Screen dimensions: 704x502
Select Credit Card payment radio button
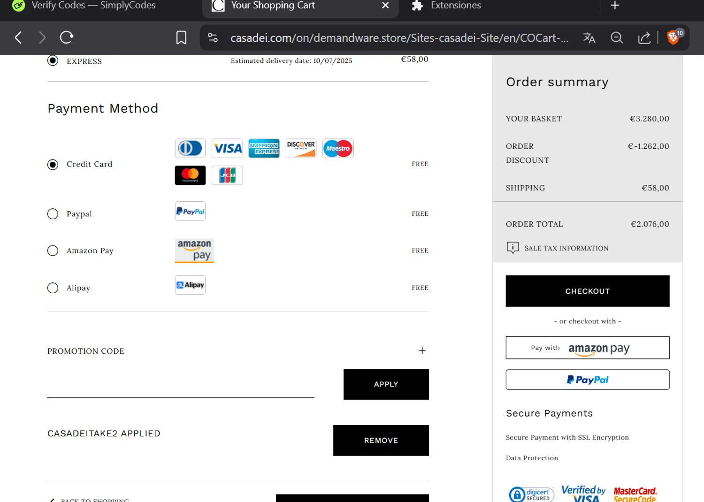(x=53, y=164)
